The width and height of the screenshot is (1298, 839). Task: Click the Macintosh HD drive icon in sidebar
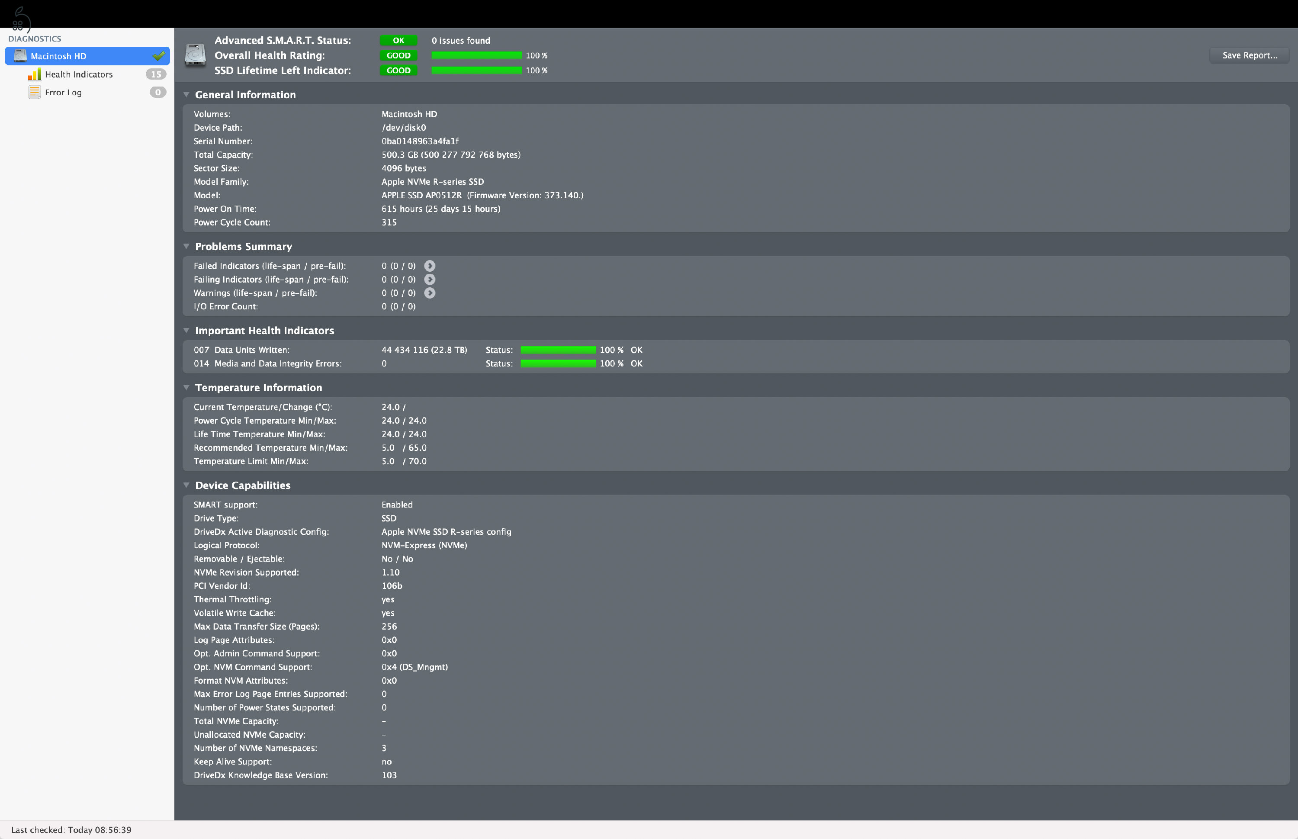click(20, 55)
